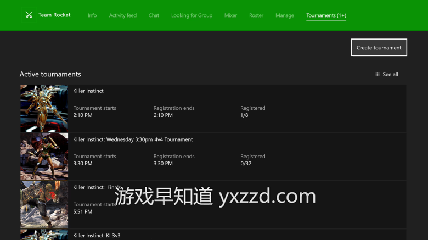Go to Looking for Group tab
The image size is (428, 240).
192,15
